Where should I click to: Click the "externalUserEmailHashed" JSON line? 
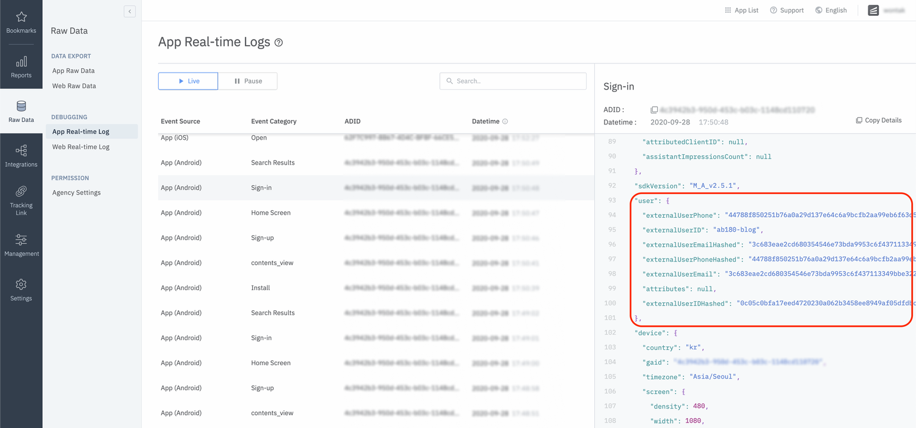(779, 244)
